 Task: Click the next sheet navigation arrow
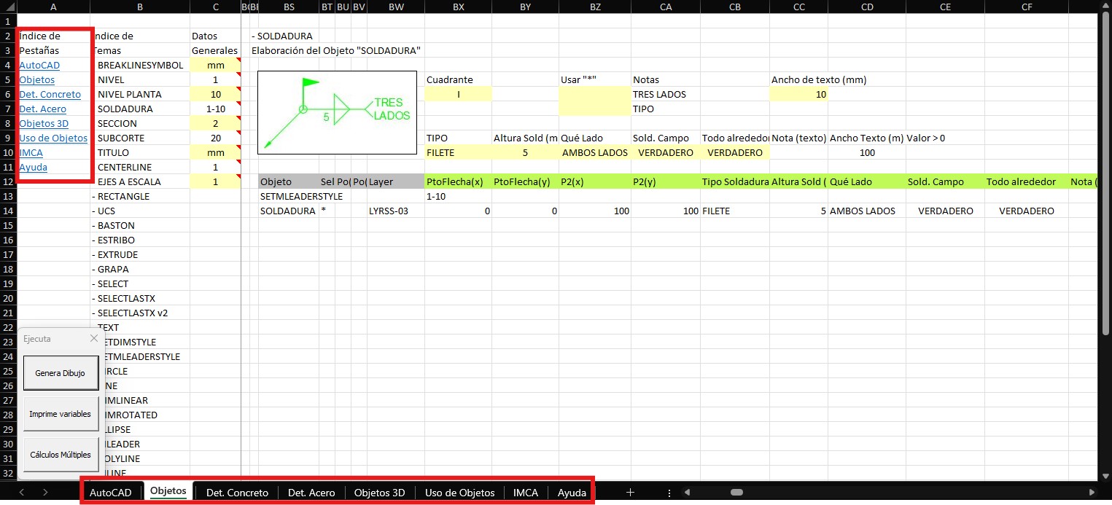point(45,493)
